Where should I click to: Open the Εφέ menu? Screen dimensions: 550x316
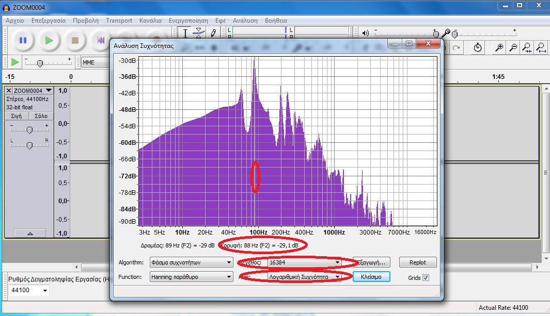coord(221,21)
